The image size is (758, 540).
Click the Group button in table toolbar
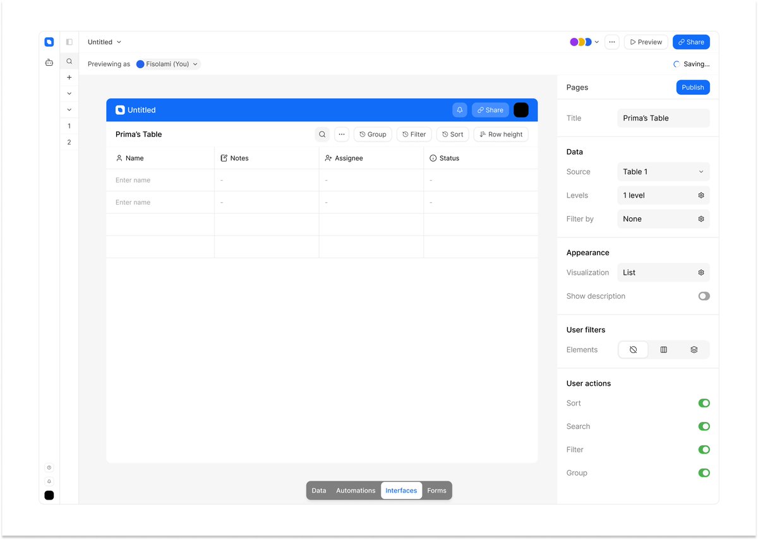point(373,135)
